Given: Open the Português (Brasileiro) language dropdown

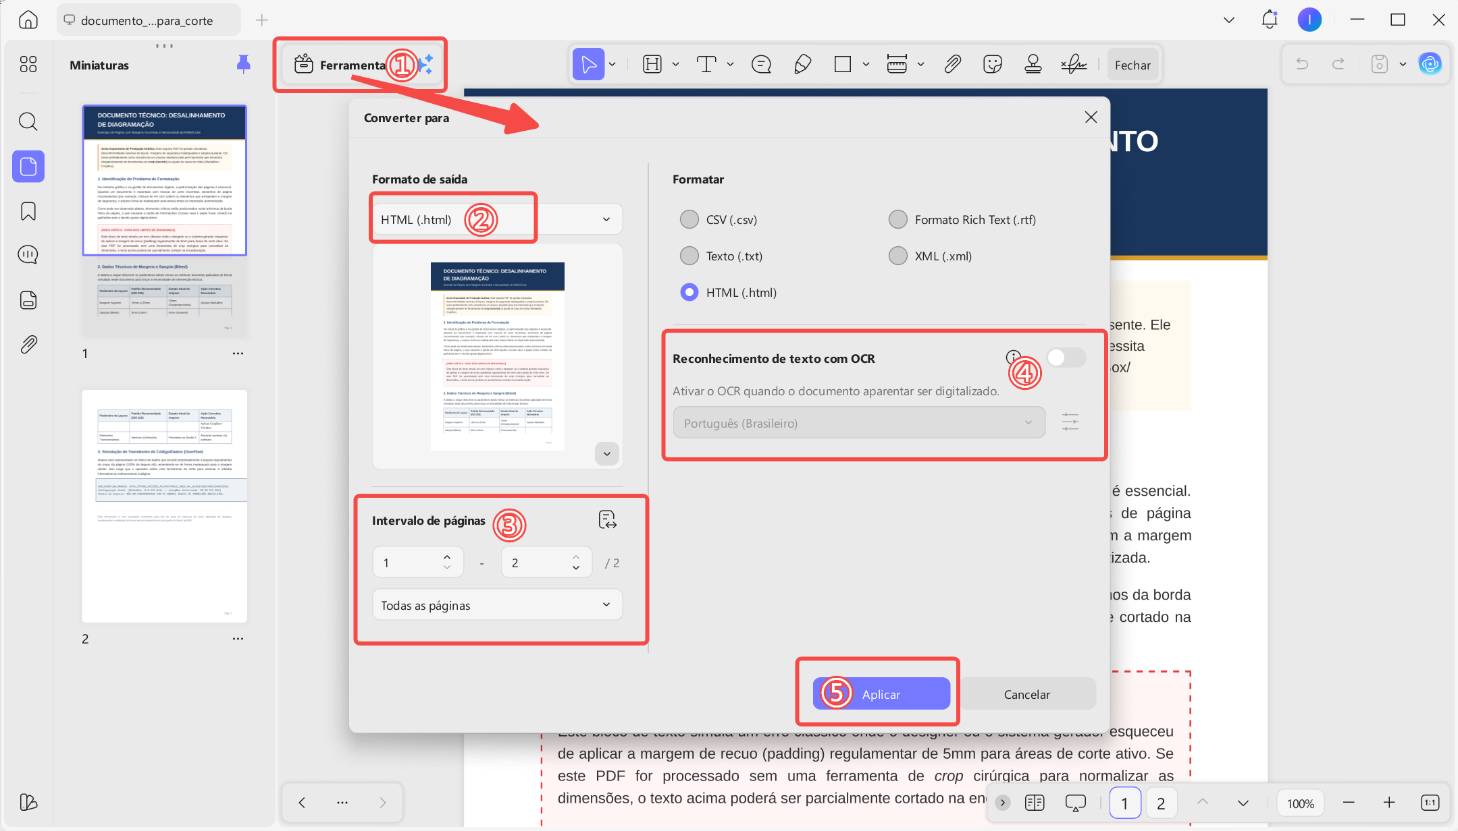Looking at the screenshot, I should 859,423.
